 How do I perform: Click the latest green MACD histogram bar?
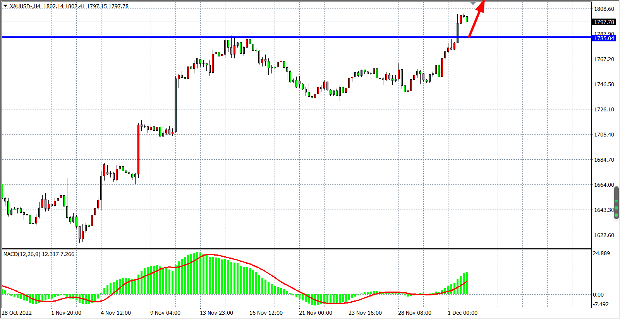(467, 283)
